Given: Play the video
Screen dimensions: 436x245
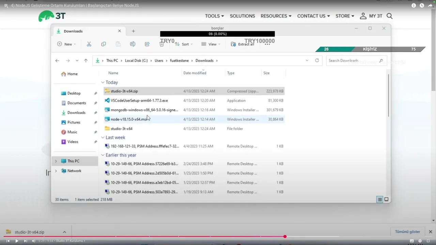Looking at the screenshot, I should (17, 241).
